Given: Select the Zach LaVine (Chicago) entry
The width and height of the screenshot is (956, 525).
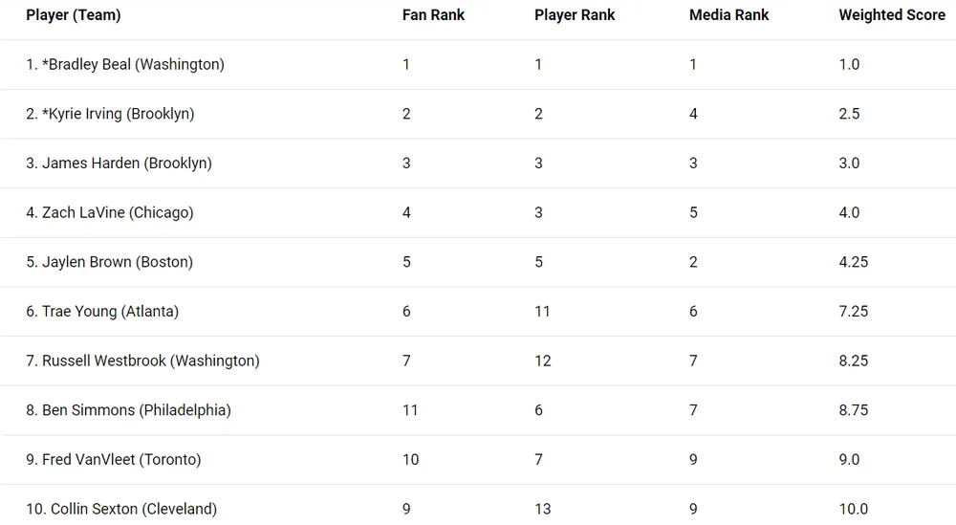Looking at the screenshot, I should click(x=110, y=213).
